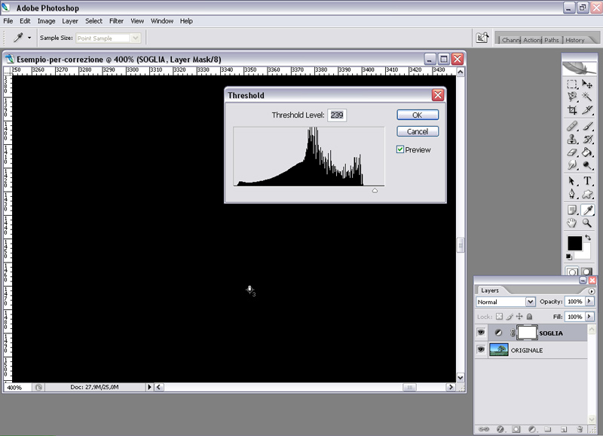This screenshot has width=603, height=436.
Task: Select the Eraser tool
Action: (572, 153)
